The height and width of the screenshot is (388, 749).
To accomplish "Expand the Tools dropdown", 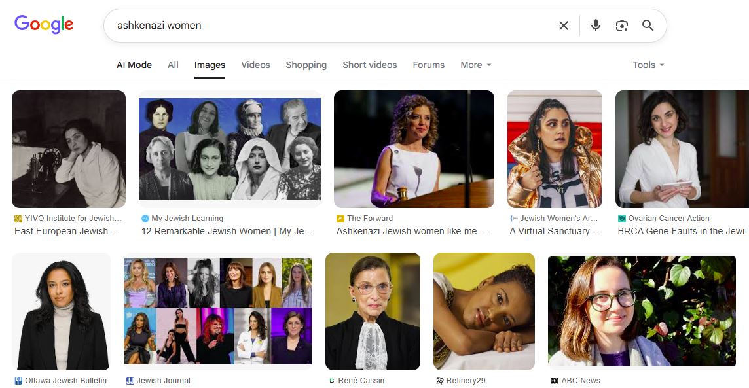I will coord(648,65).
